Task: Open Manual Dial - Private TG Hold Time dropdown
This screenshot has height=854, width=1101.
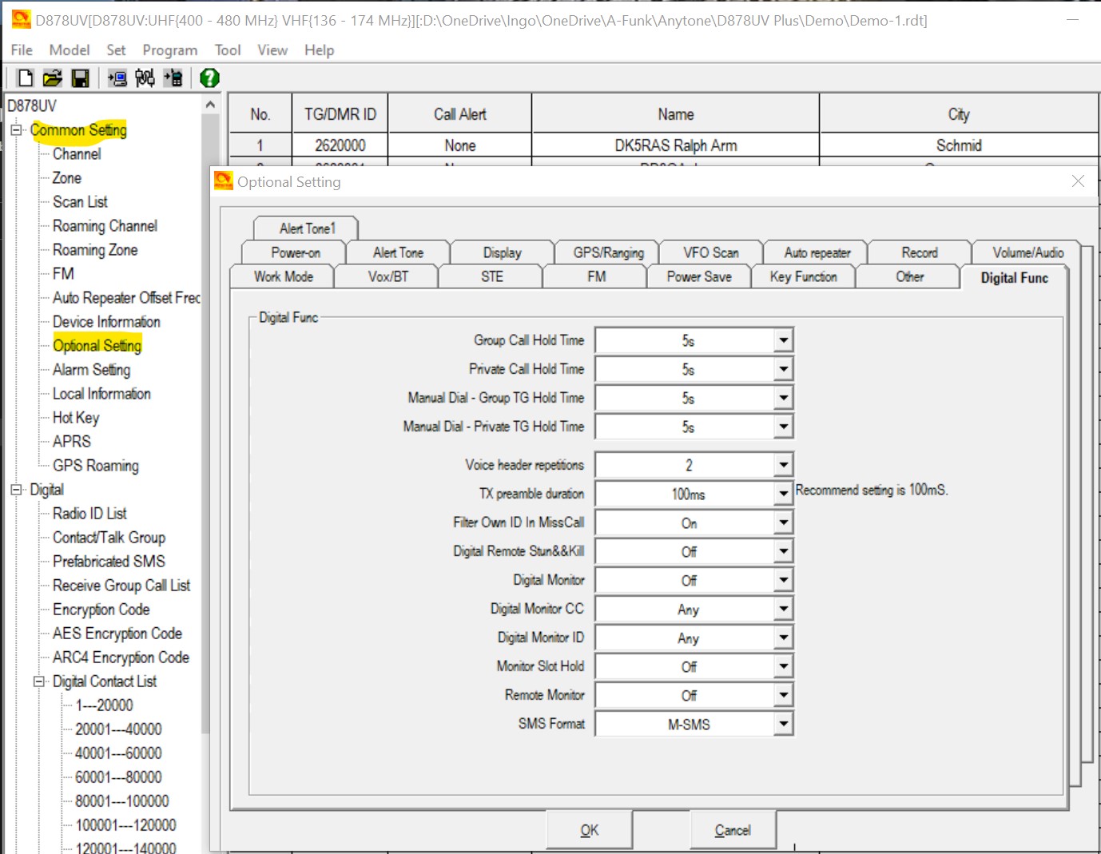Action: [x=784, y=427]
